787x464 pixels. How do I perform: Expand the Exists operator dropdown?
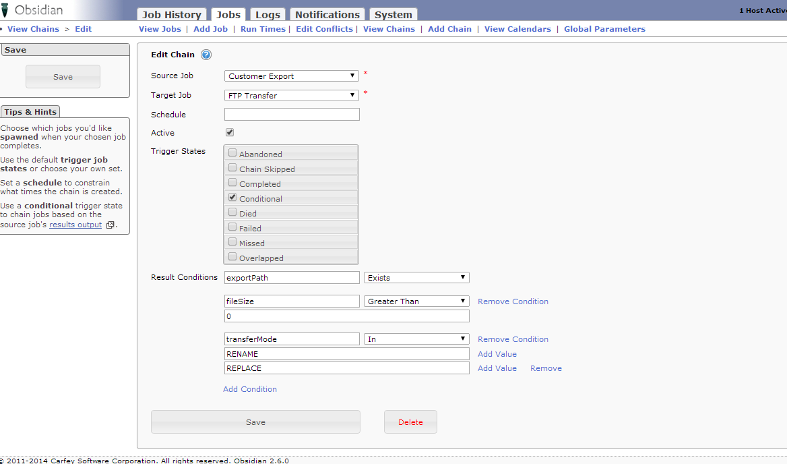coord(416,278)
